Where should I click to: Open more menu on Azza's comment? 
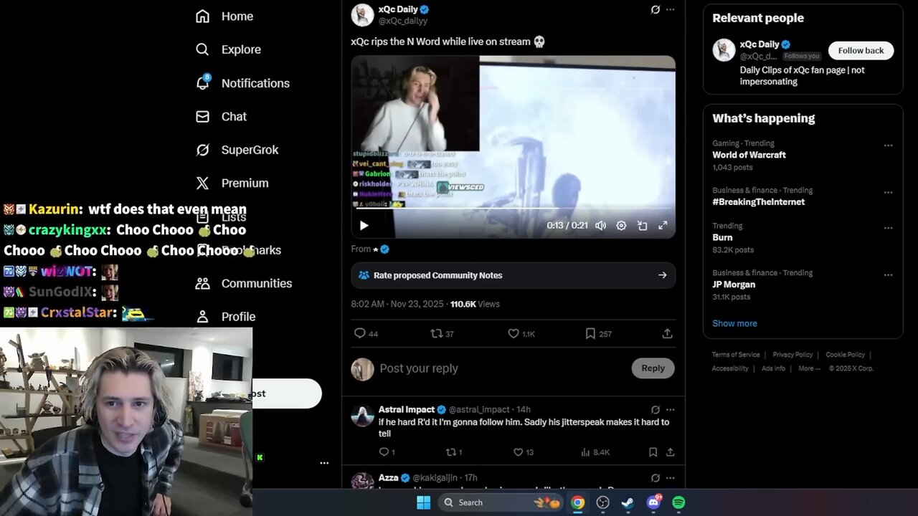click(x=671, y=478)
